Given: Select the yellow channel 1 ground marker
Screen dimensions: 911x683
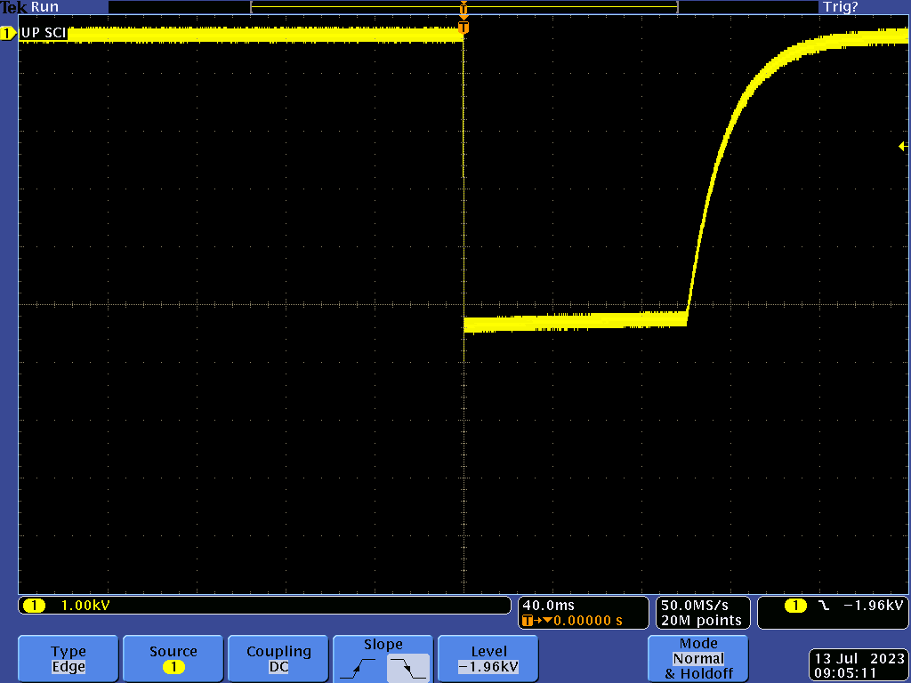Looking at the screenshot, I should (8, 34).
